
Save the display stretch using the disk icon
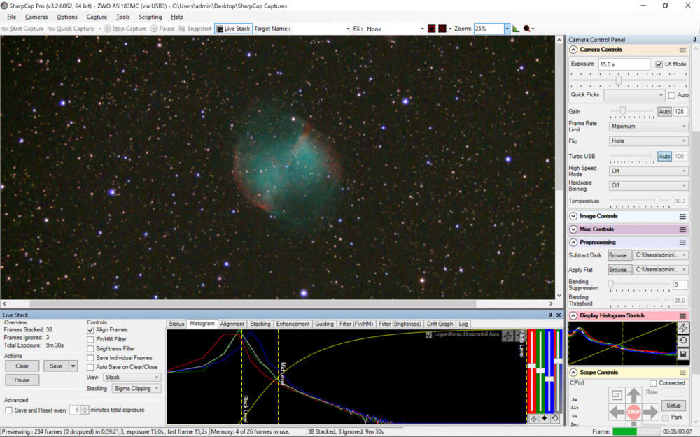click(683, 354)
